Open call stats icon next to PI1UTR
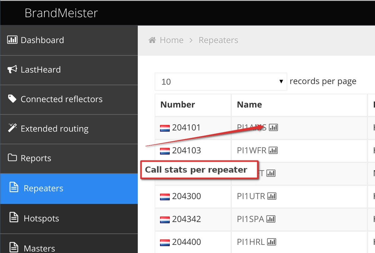375x253 pixels. pyautogui.click(x=272, y=196)
